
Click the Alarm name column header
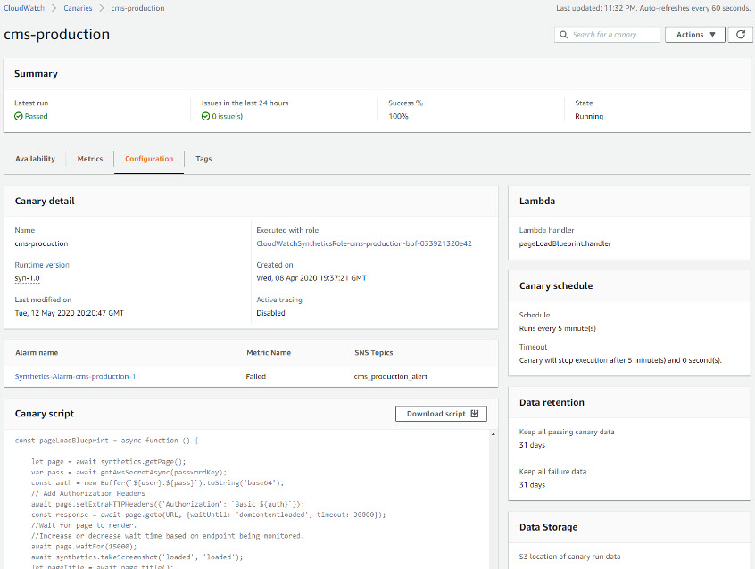37,352
